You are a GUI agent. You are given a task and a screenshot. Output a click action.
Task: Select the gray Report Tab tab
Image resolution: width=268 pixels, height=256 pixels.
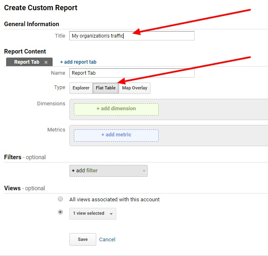(27, 62)
